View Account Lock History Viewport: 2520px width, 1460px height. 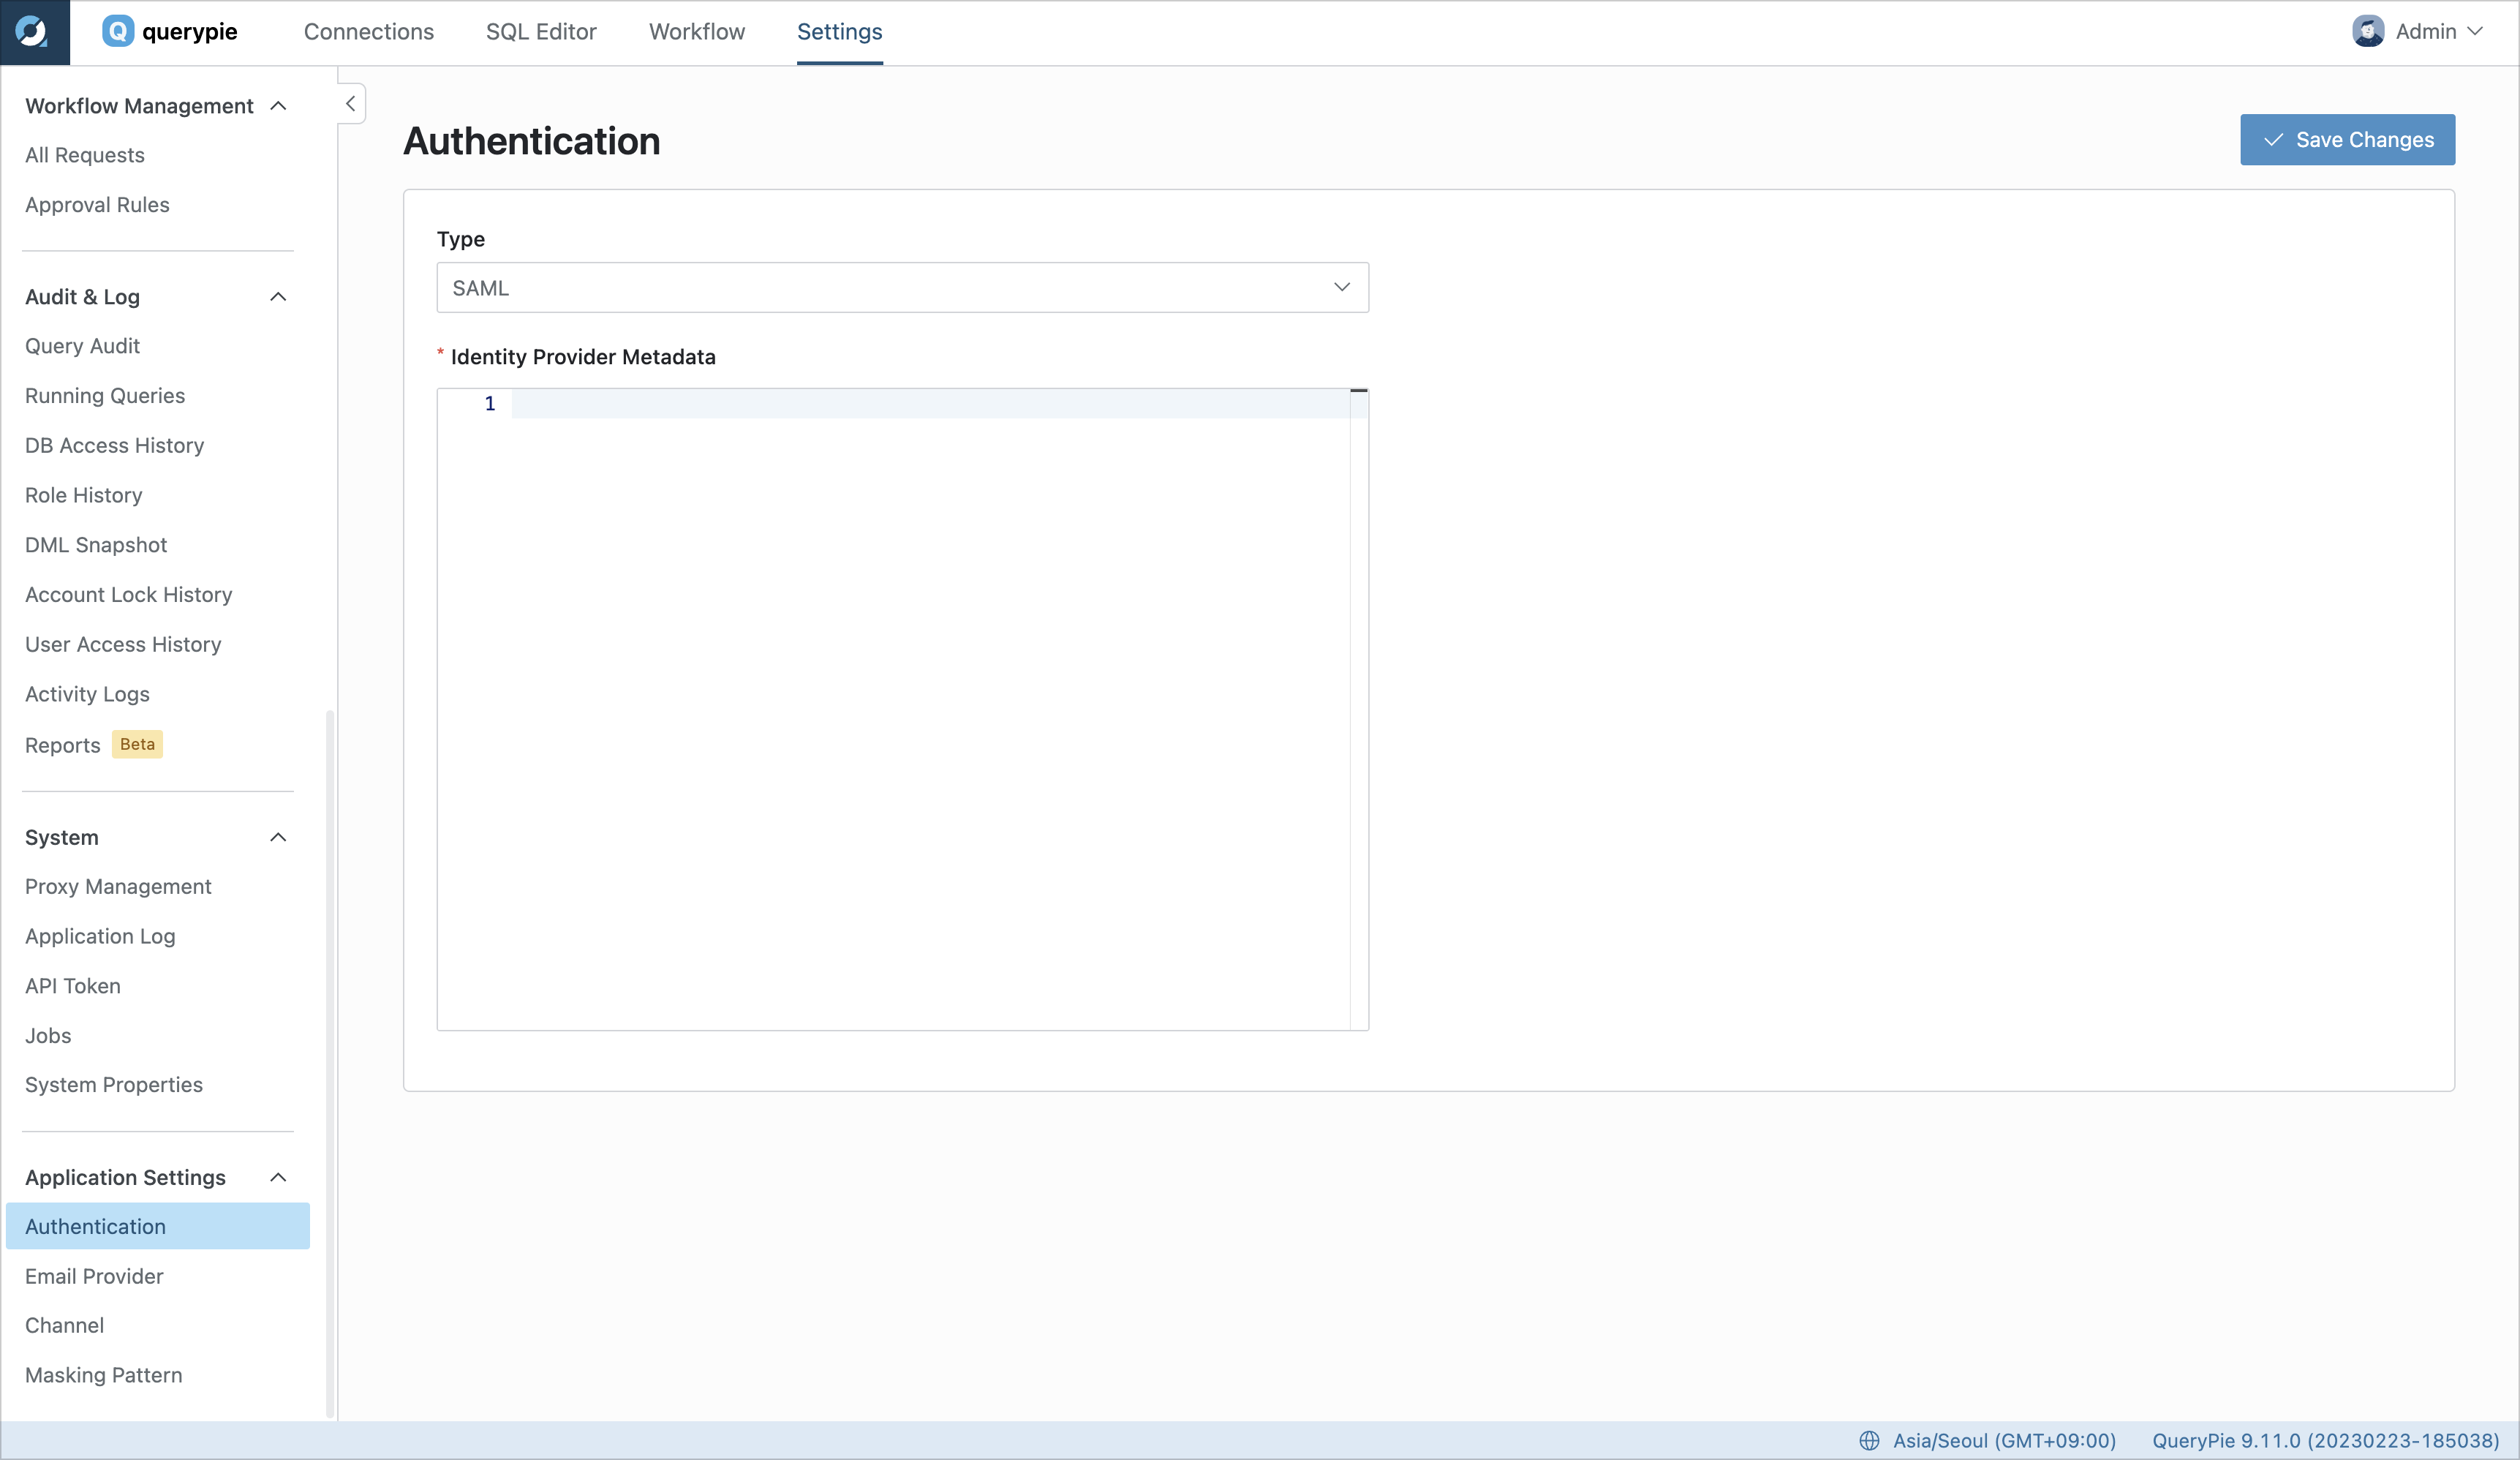coord(128,595)
